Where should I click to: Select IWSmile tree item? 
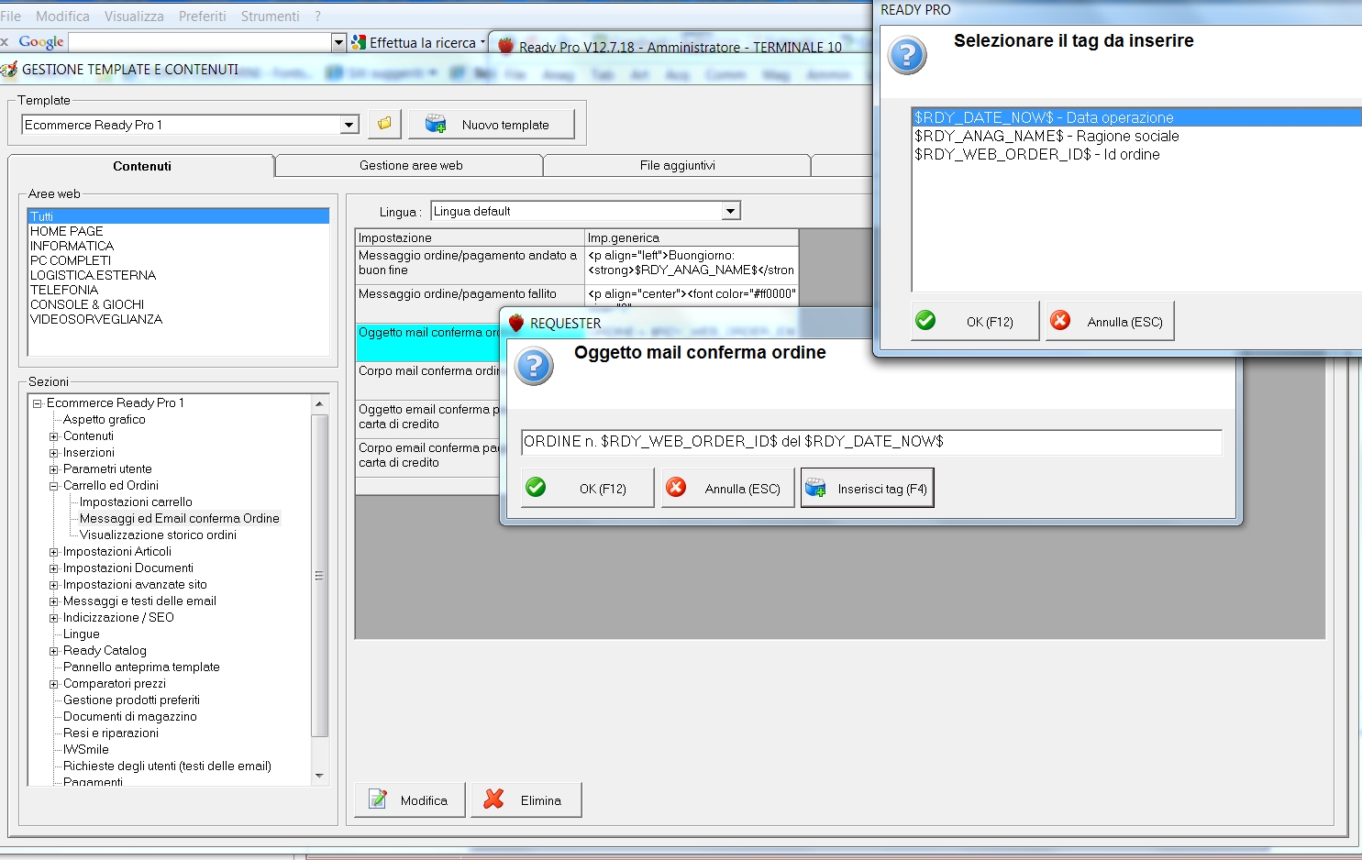point(85,749)
